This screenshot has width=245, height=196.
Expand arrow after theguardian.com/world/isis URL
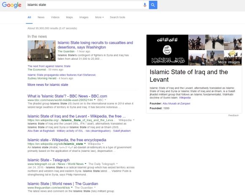click(x=72, y=188)
